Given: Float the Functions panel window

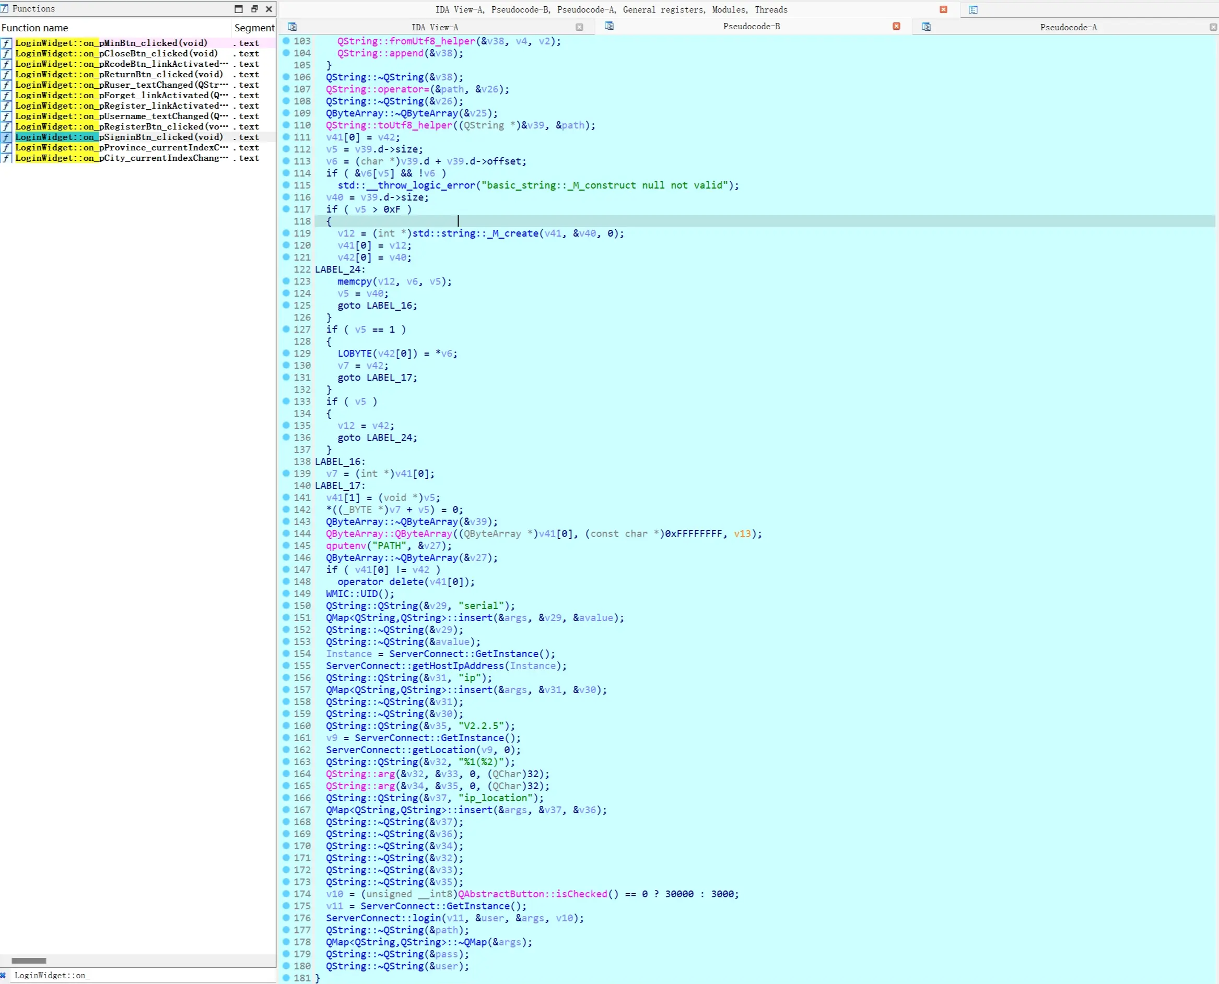Looking at the screenshot, I should (x=254, y=8).
